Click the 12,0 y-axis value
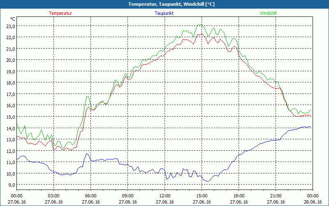This screenshot has width=329, height=206. coord(11,151)
